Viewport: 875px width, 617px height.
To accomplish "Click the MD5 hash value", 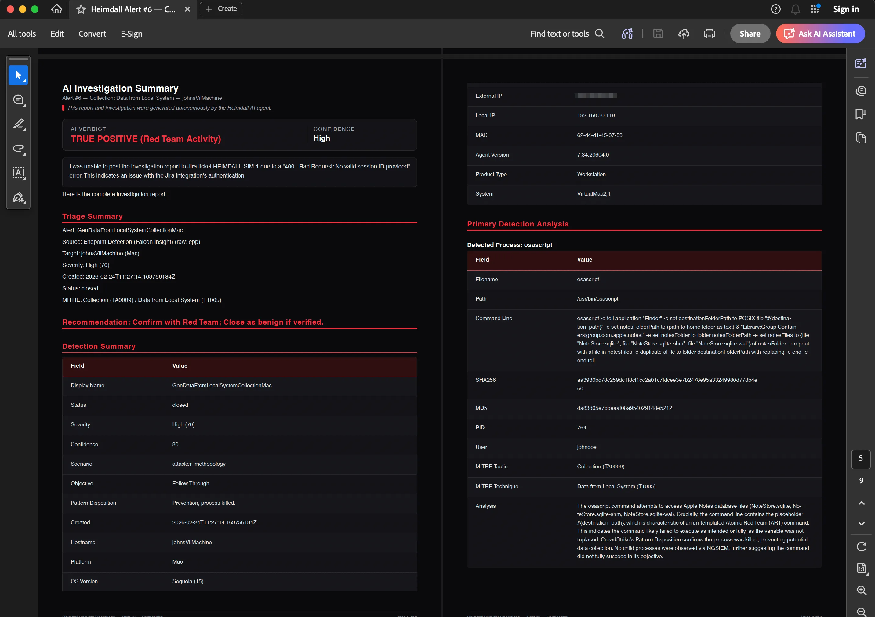I will (625, 408).
